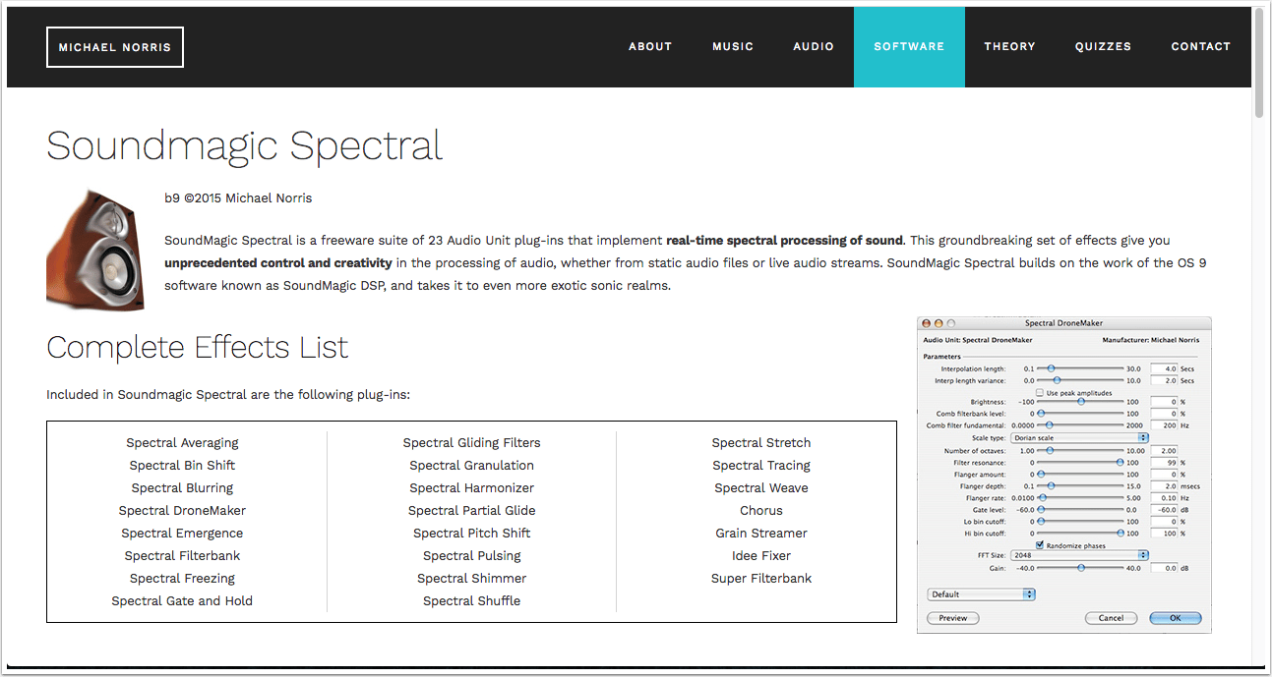
Task: Open the Scale type dropdown
Action: 1079,438
